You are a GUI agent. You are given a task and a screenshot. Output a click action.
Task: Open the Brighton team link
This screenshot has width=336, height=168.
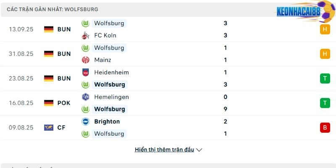[107, 121]
